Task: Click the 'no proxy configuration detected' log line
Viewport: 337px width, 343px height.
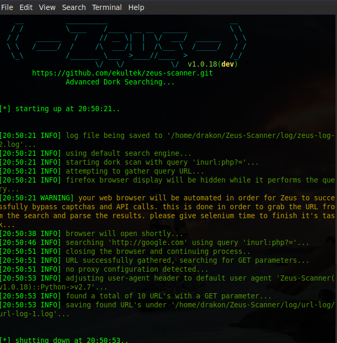Action: [137, 270]
